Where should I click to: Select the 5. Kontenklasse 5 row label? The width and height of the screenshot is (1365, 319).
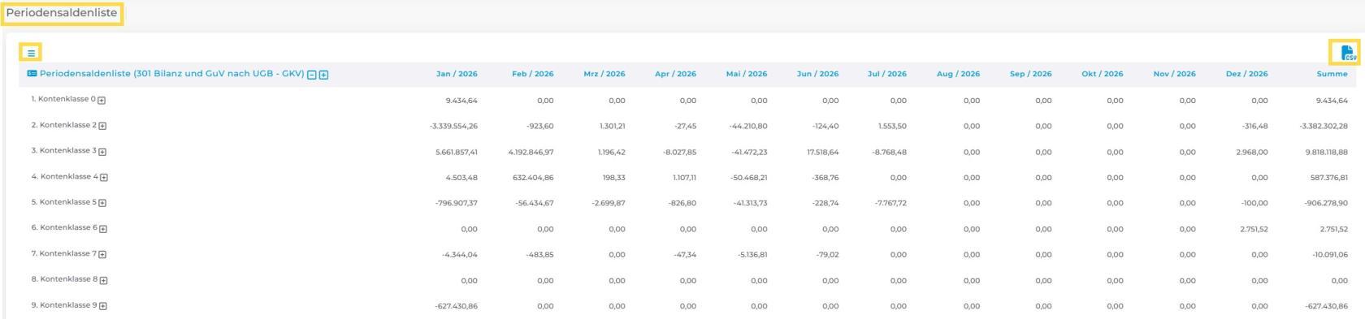(64, 202)
